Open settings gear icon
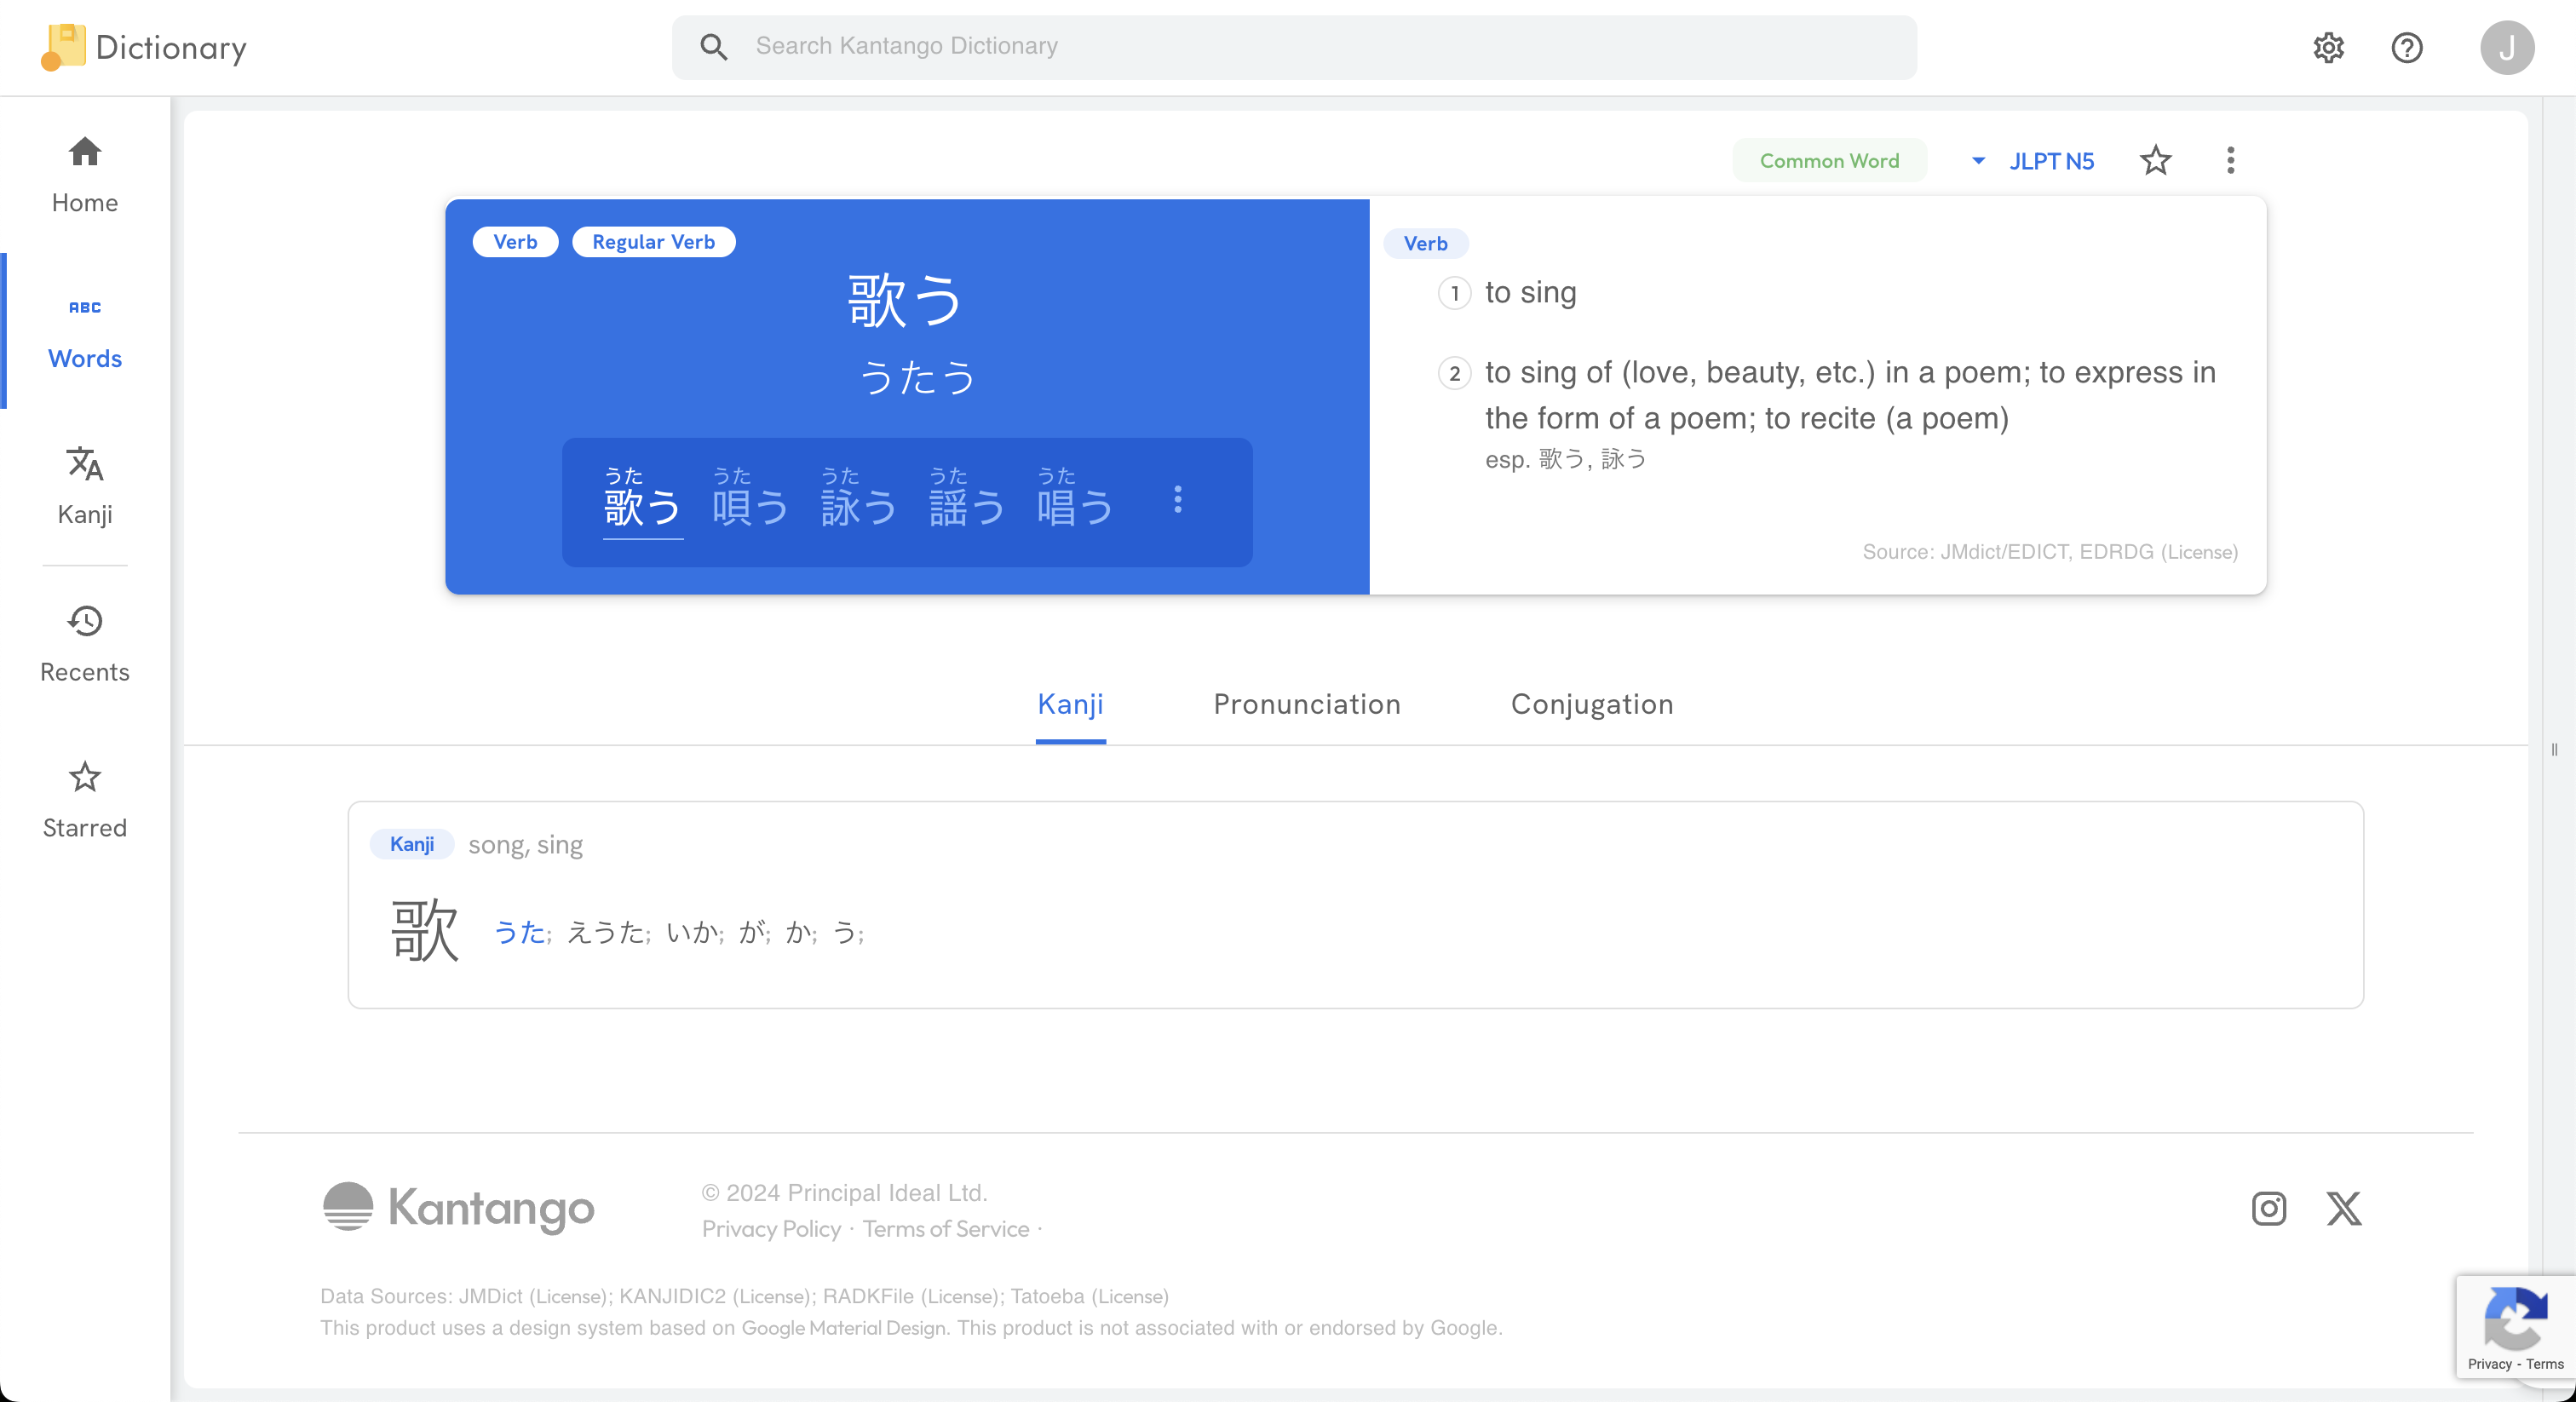 coord(2328,48)
